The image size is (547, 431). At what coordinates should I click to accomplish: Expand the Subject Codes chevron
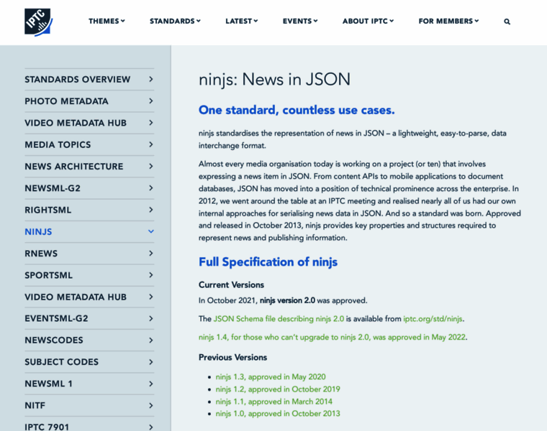[150, 362]
